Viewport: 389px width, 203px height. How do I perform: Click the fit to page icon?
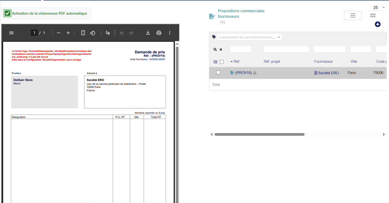click(x=83, y=33)
